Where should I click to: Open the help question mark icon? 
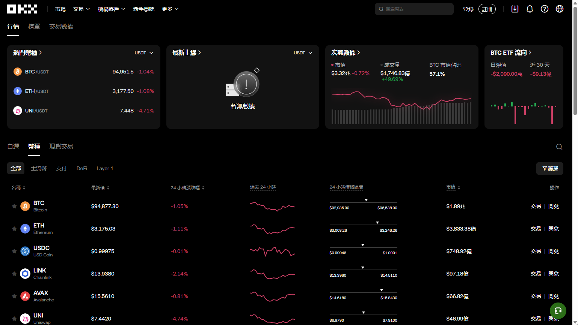544,9
